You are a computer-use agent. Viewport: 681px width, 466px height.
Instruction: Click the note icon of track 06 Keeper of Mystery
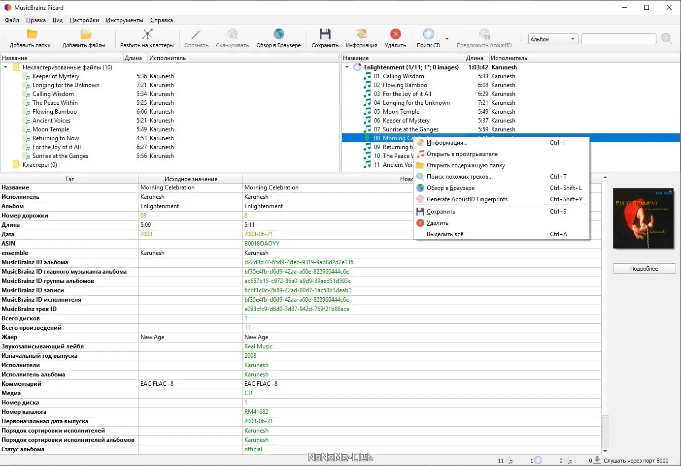coord(367,121)
